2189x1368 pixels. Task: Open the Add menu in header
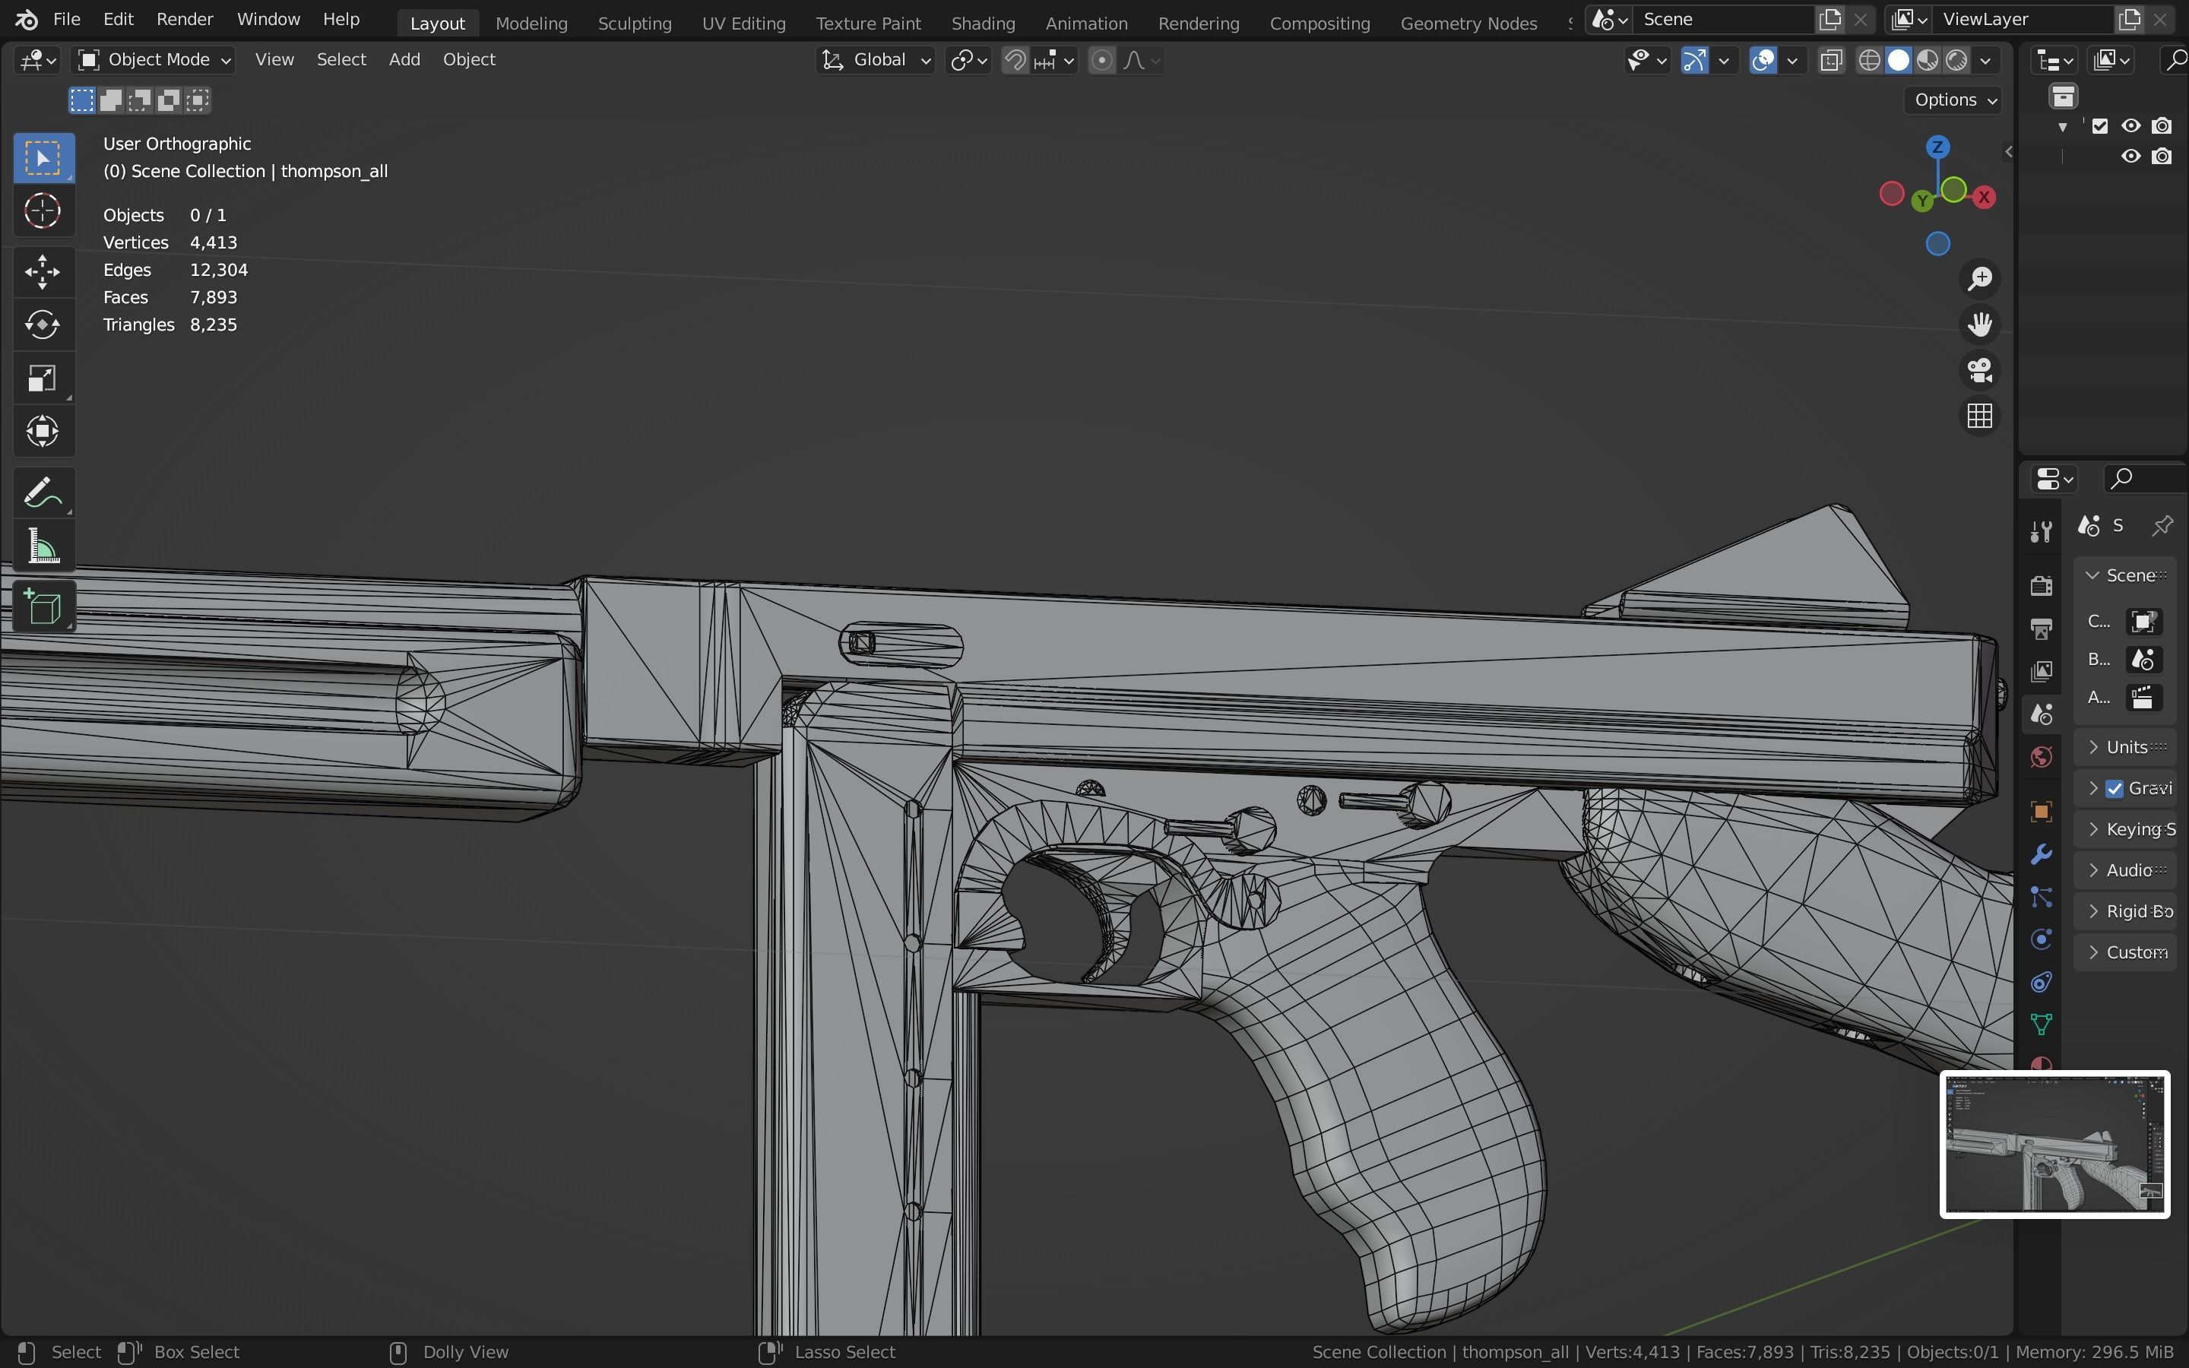pos(404,60)
